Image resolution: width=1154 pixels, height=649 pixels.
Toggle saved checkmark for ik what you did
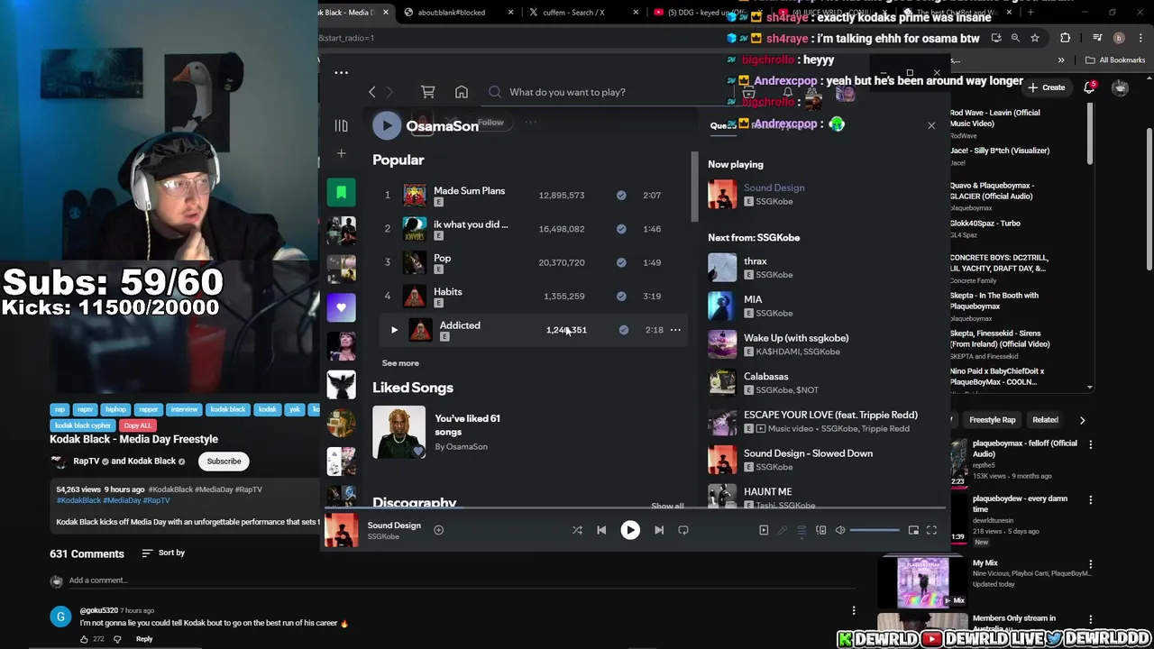(x=621, y=229)
